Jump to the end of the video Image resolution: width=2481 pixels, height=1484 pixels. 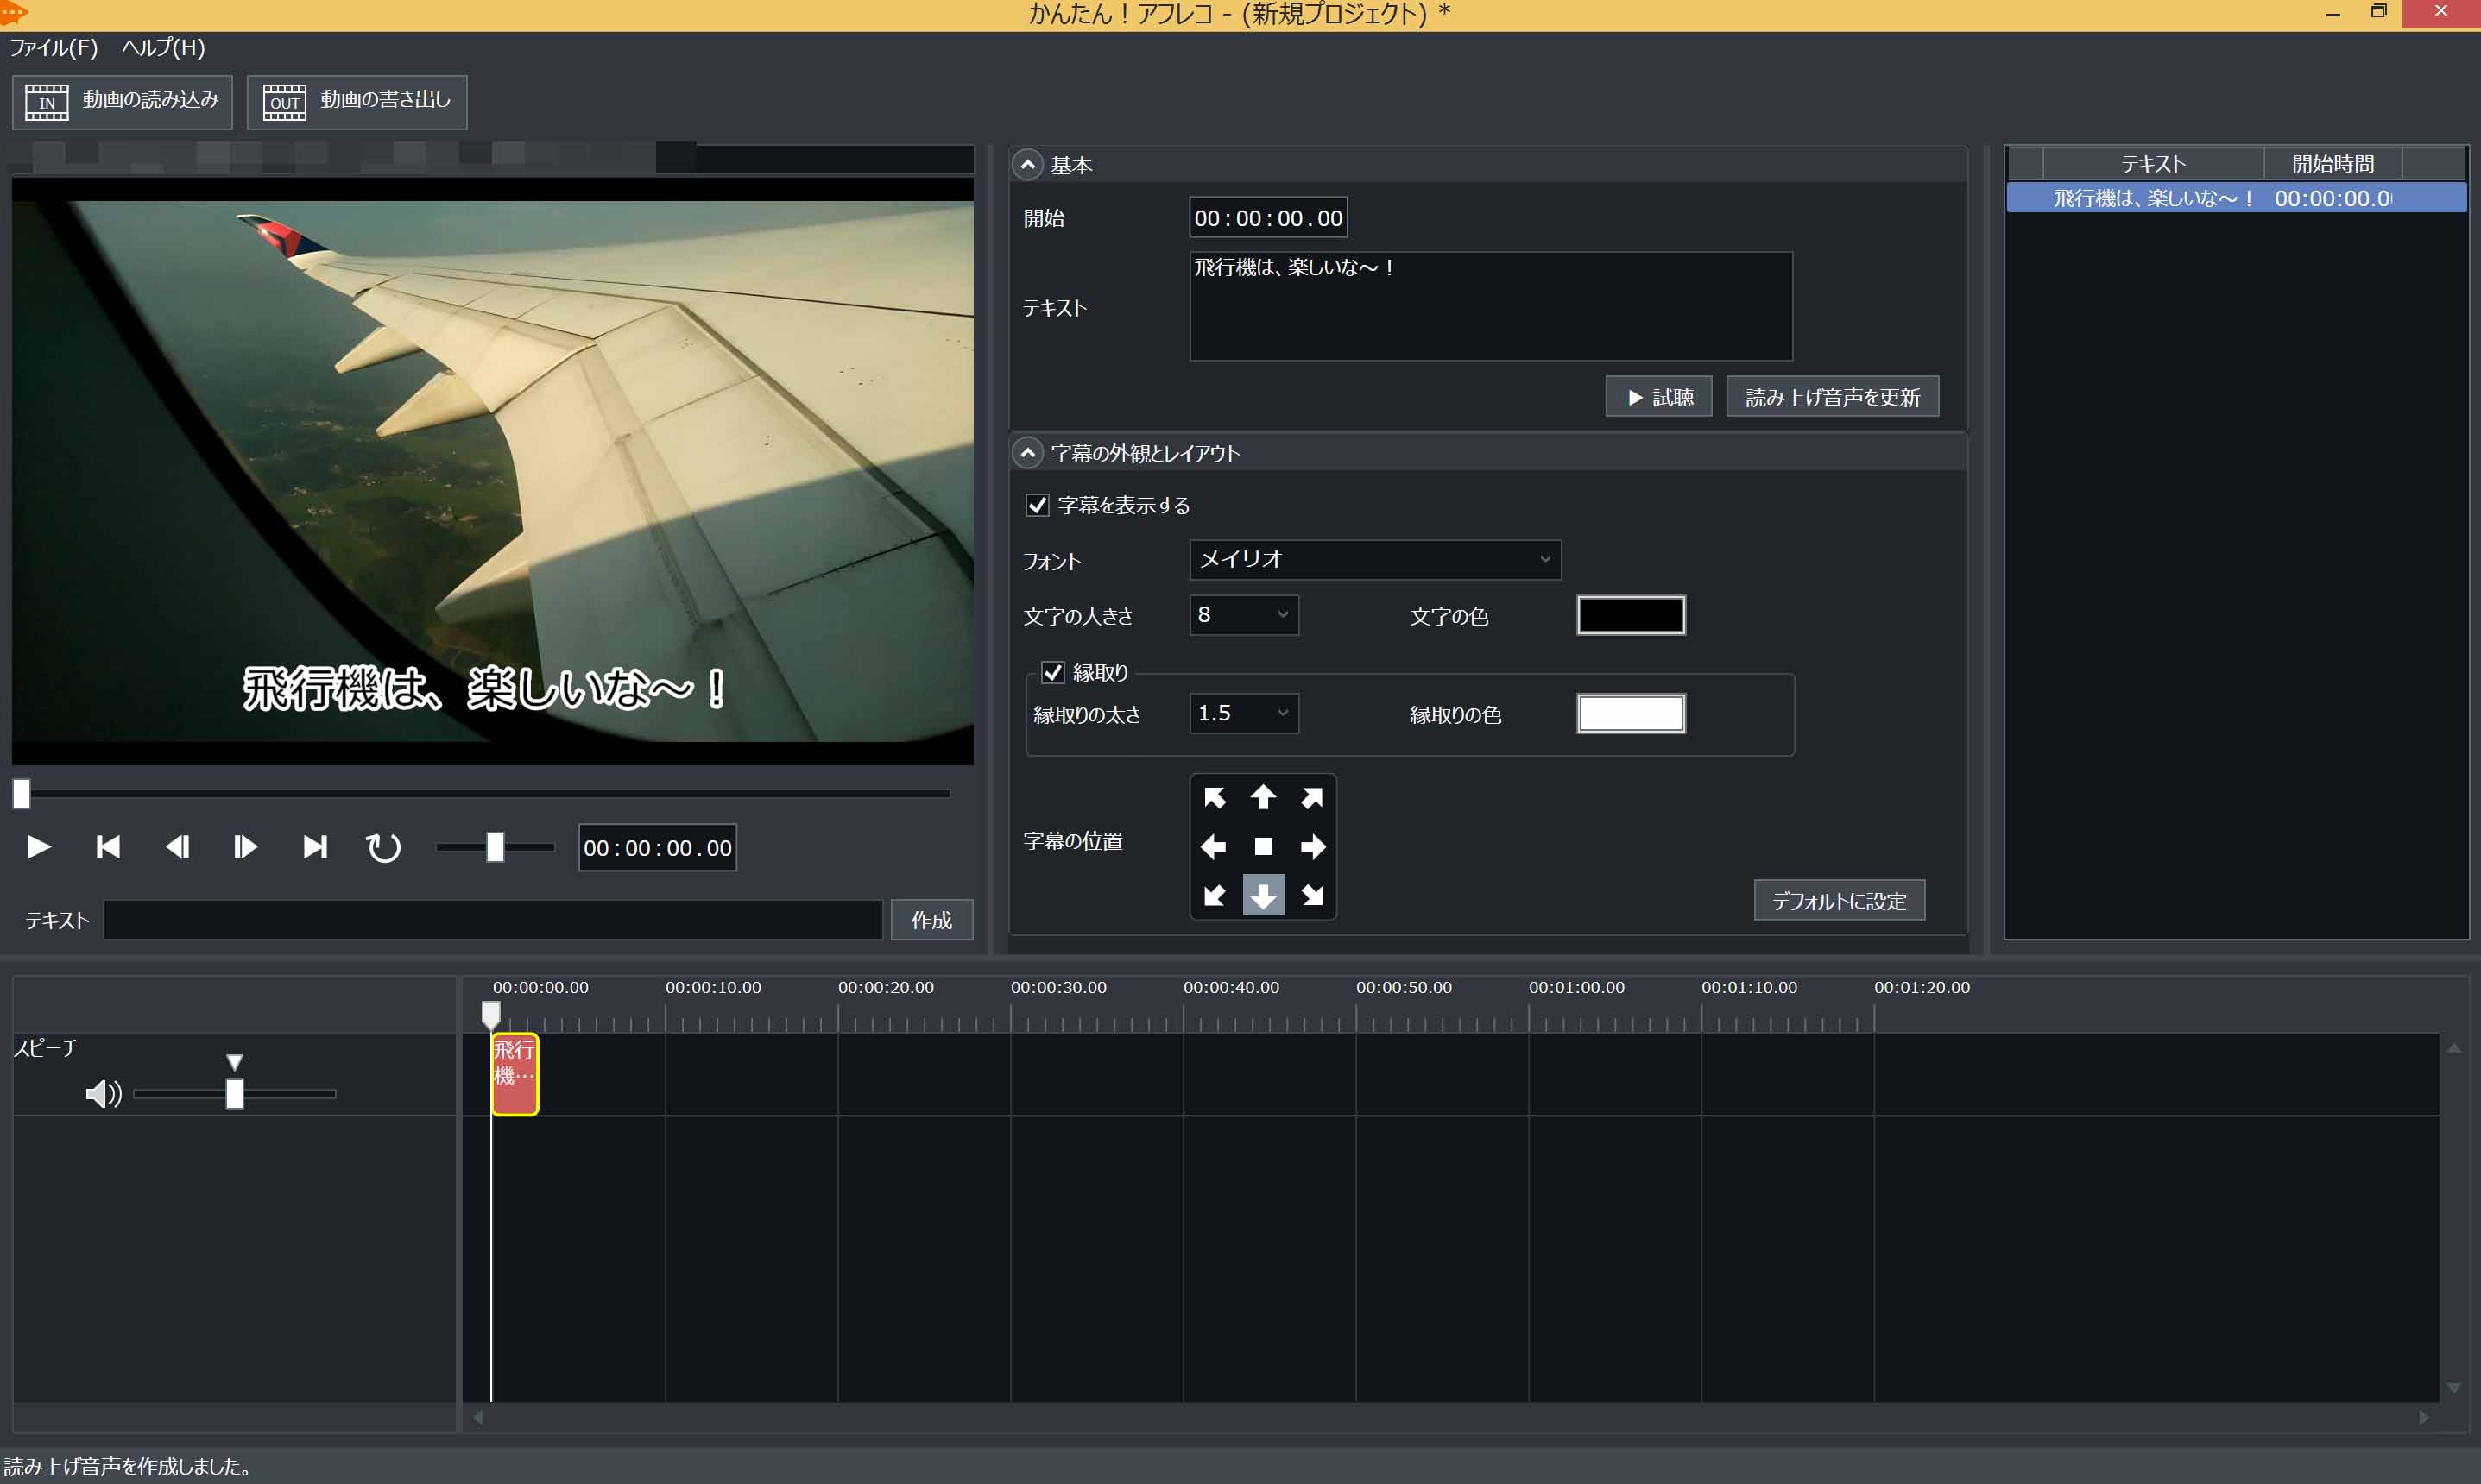pyautogui.click(x=314, y=847)
